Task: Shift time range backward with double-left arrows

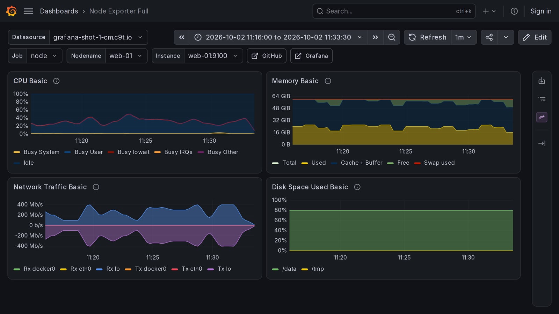Action: [x=182, y=37]
